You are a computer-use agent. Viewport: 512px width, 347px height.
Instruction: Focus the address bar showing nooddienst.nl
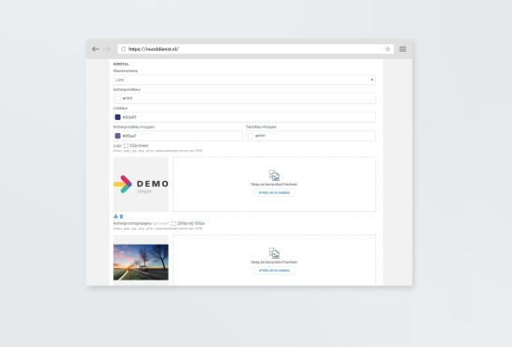(256, 49)
